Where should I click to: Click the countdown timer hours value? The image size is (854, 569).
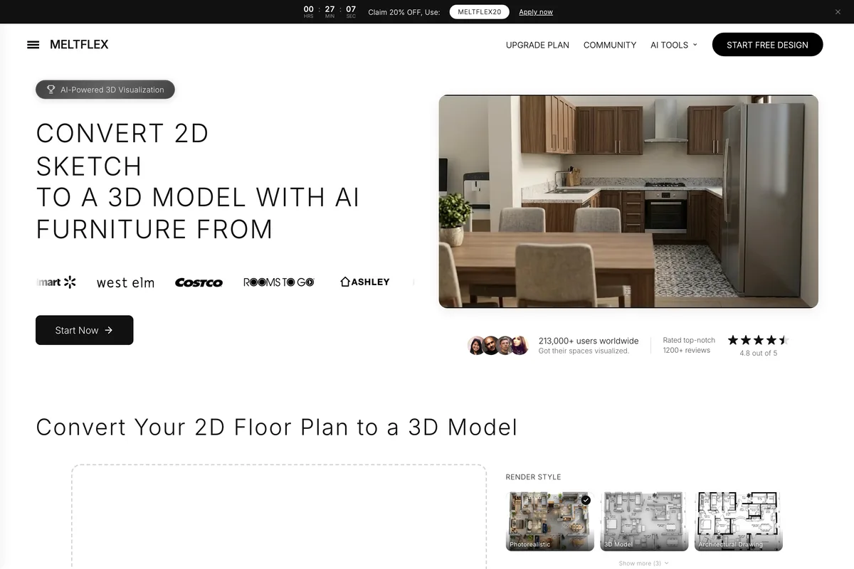(308, 9)
